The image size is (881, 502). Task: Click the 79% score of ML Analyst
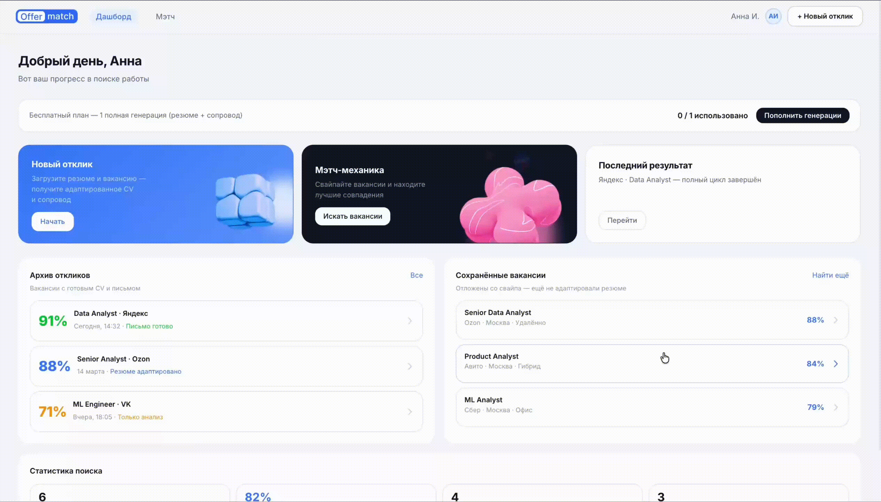click(815, 407)
